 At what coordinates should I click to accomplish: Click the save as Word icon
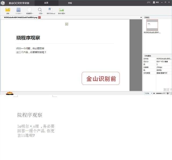[x=51, y=10]
